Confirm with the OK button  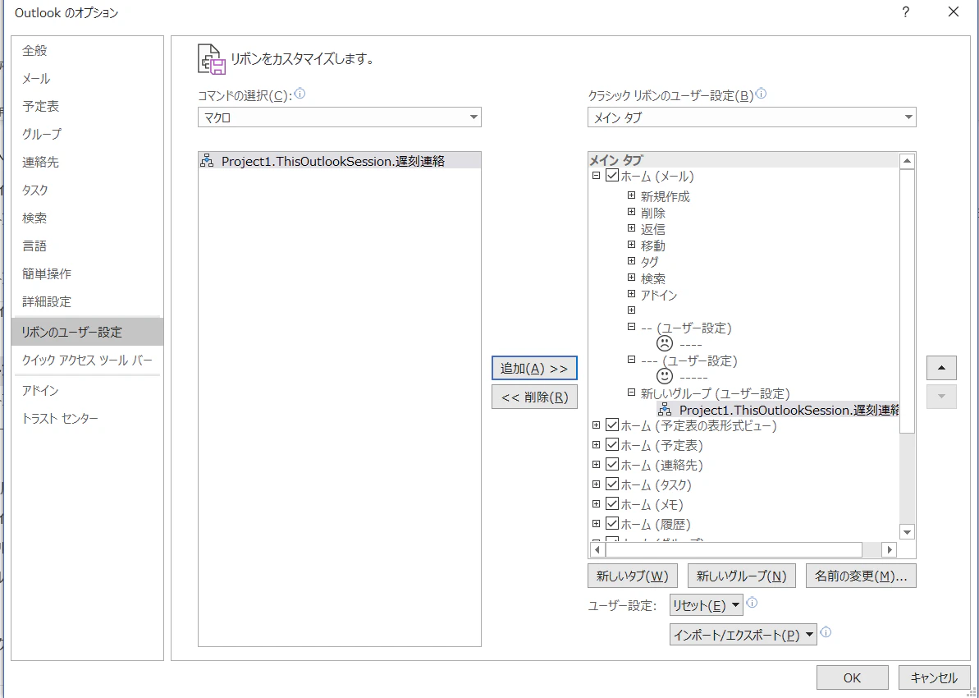(853, 678)
